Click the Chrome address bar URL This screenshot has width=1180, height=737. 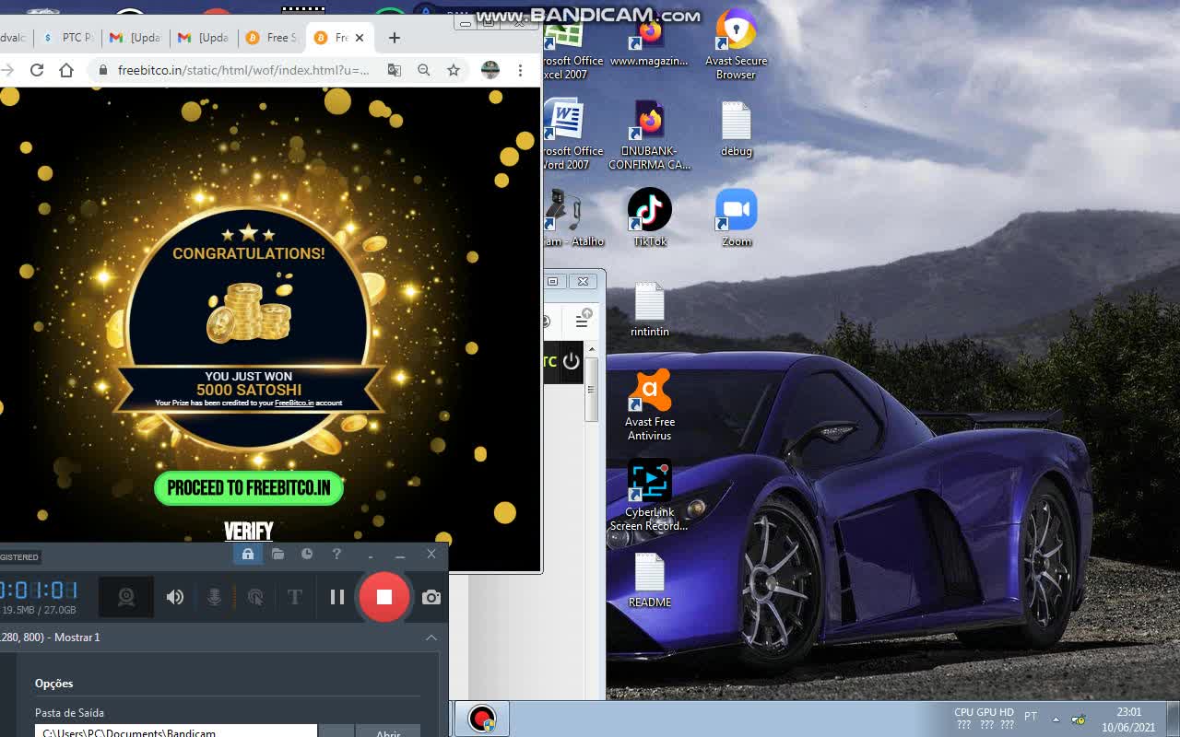click(x=243, y=70)
